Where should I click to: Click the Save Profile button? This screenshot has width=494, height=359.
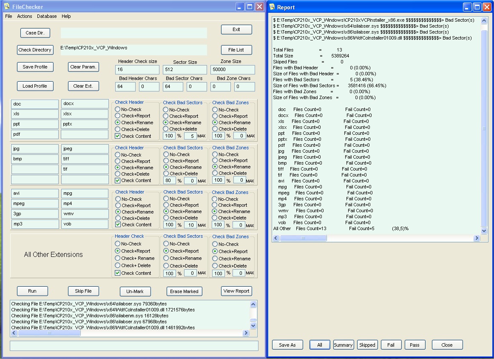[35, 67]
